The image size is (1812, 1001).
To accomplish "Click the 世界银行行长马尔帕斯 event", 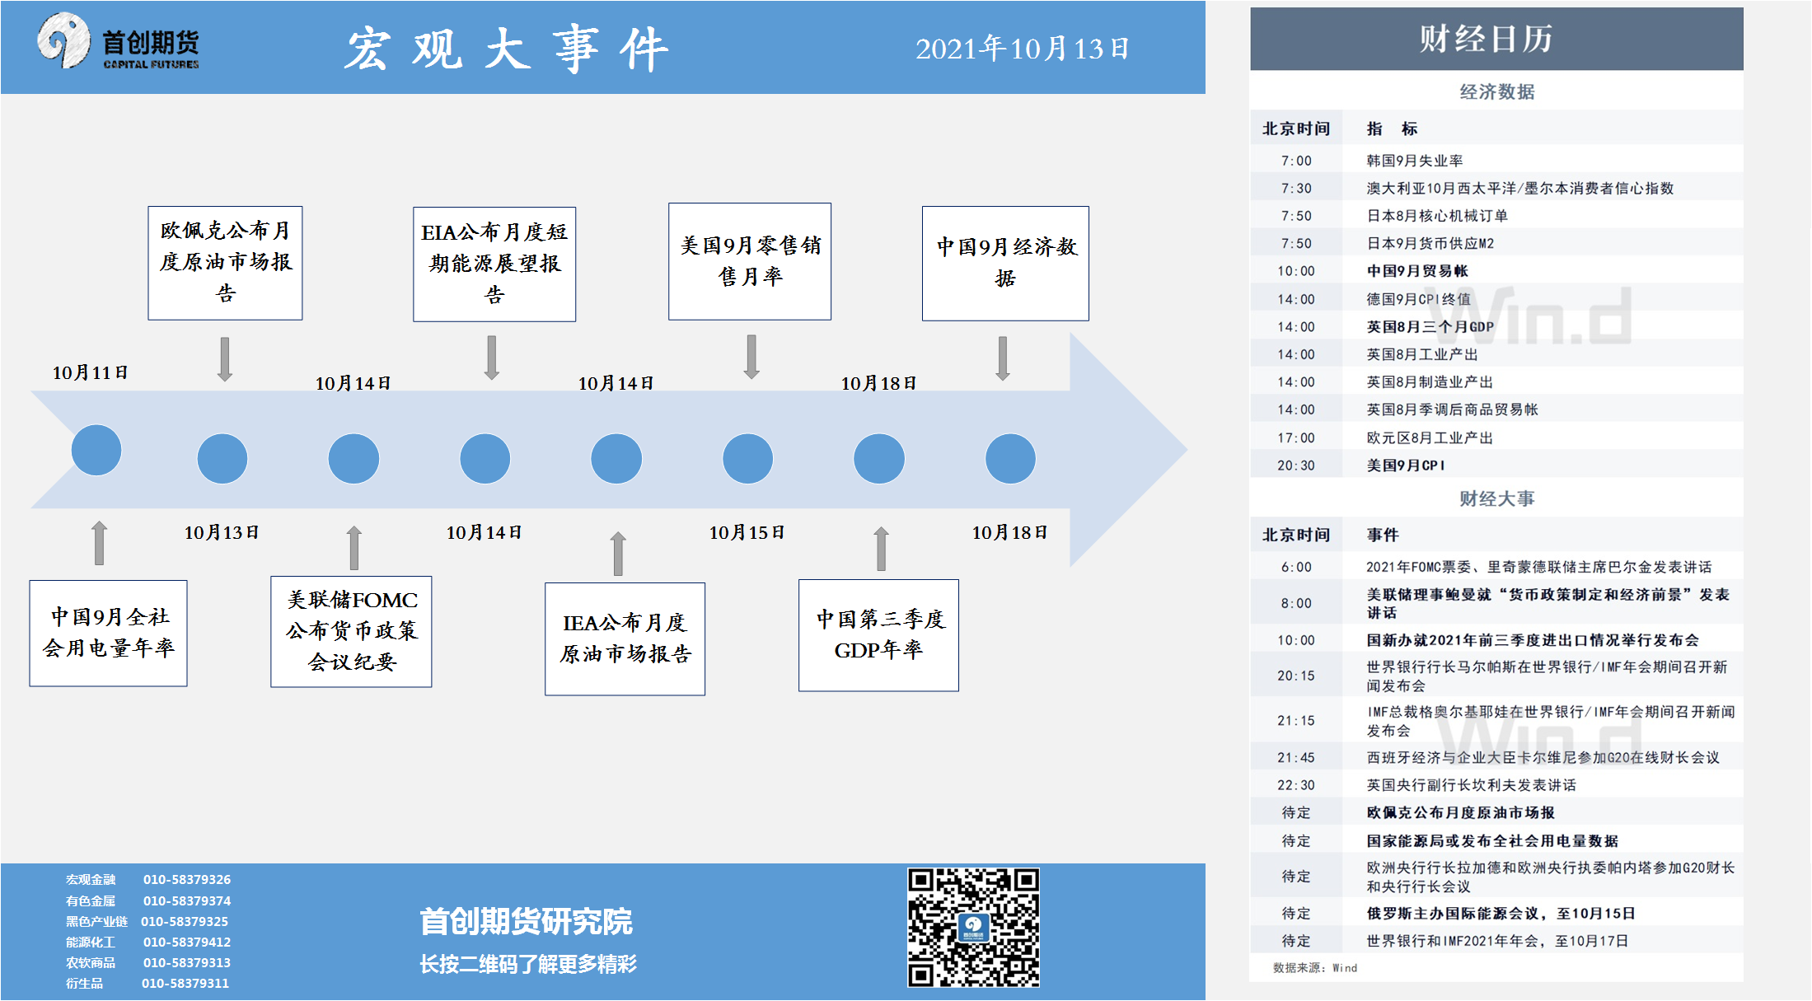I will (x=1496, y=676).
